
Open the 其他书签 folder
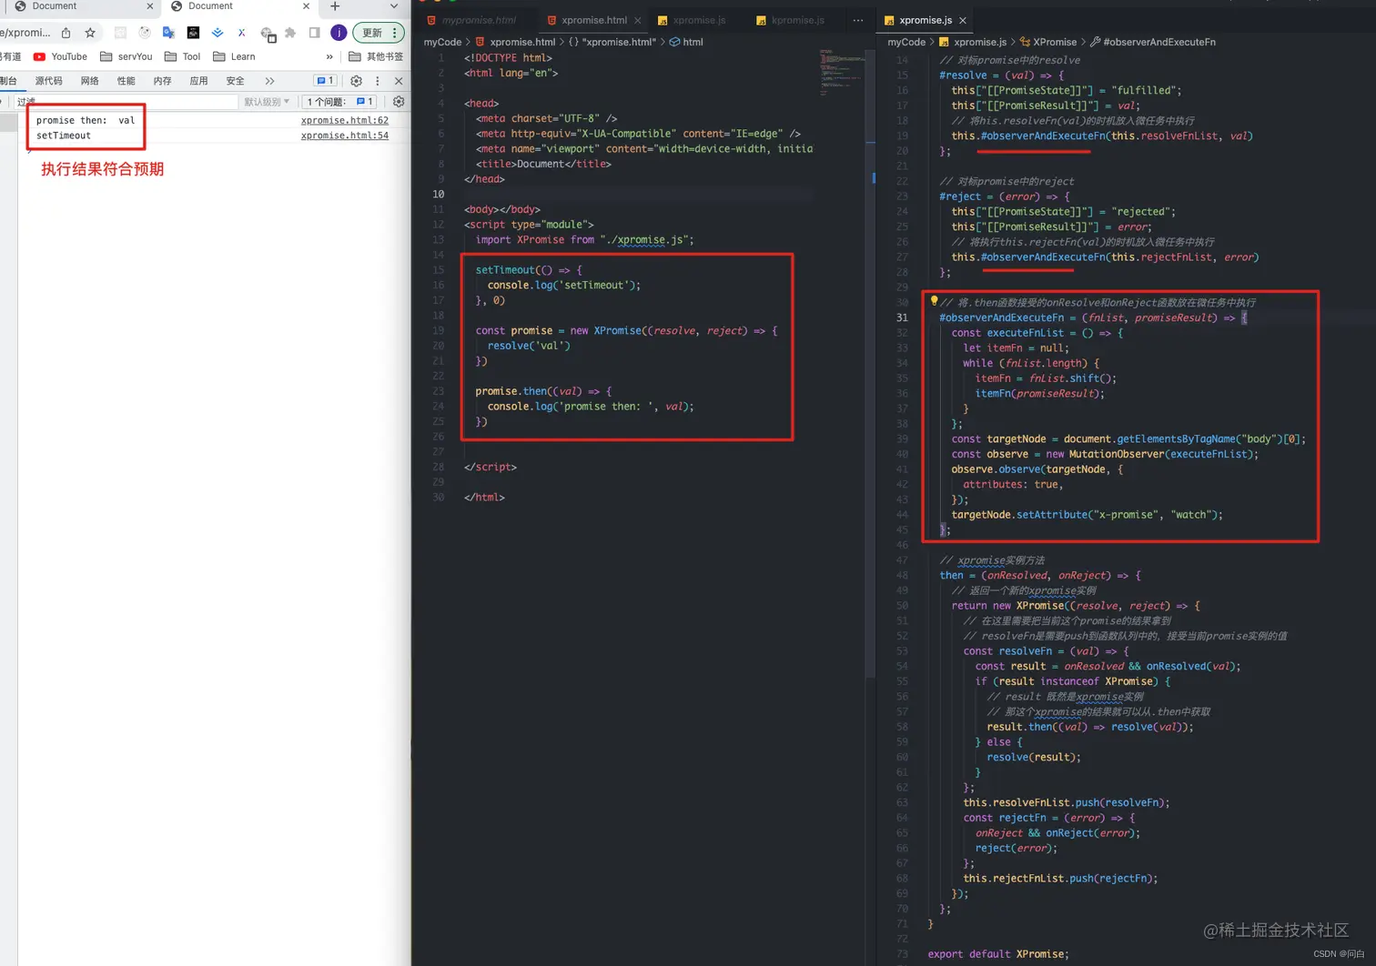click(x=376, y=56)
